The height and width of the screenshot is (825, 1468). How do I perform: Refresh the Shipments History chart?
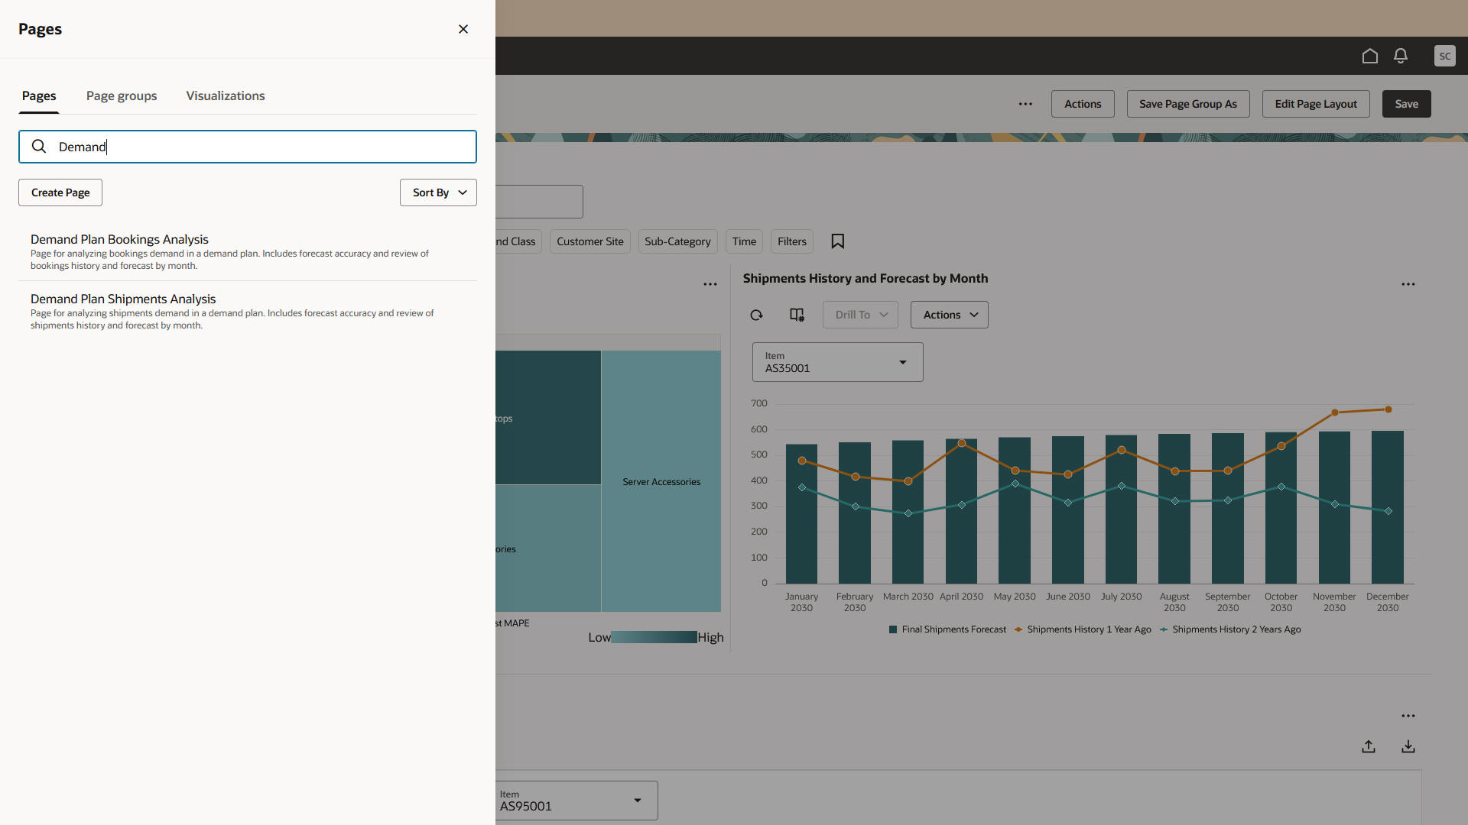756,315
